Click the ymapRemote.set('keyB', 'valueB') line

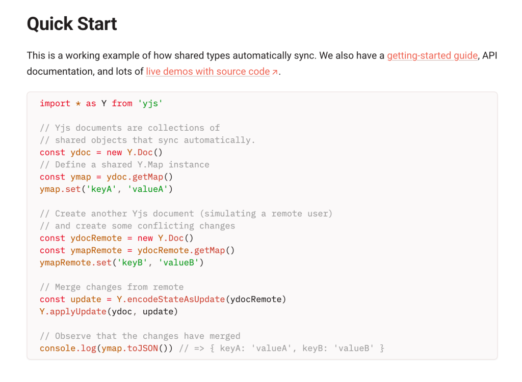pos(121,262)
